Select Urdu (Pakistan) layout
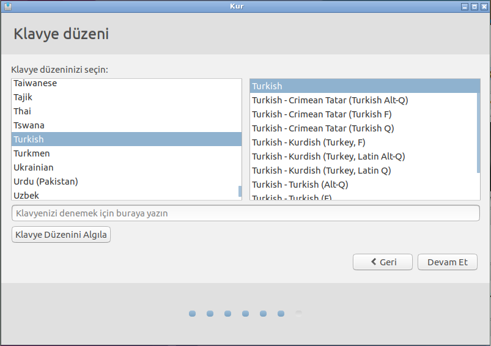The image size is (491, 346). 46,182
